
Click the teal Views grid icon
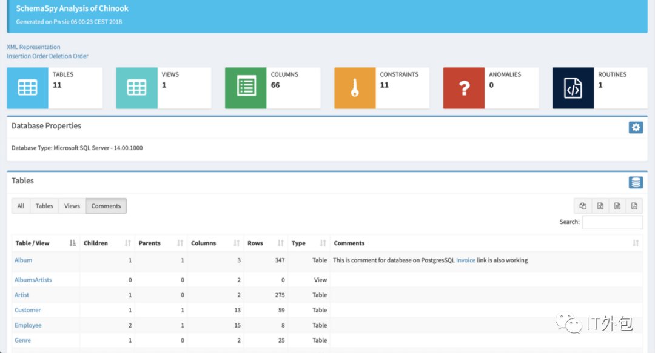point(136,88)
